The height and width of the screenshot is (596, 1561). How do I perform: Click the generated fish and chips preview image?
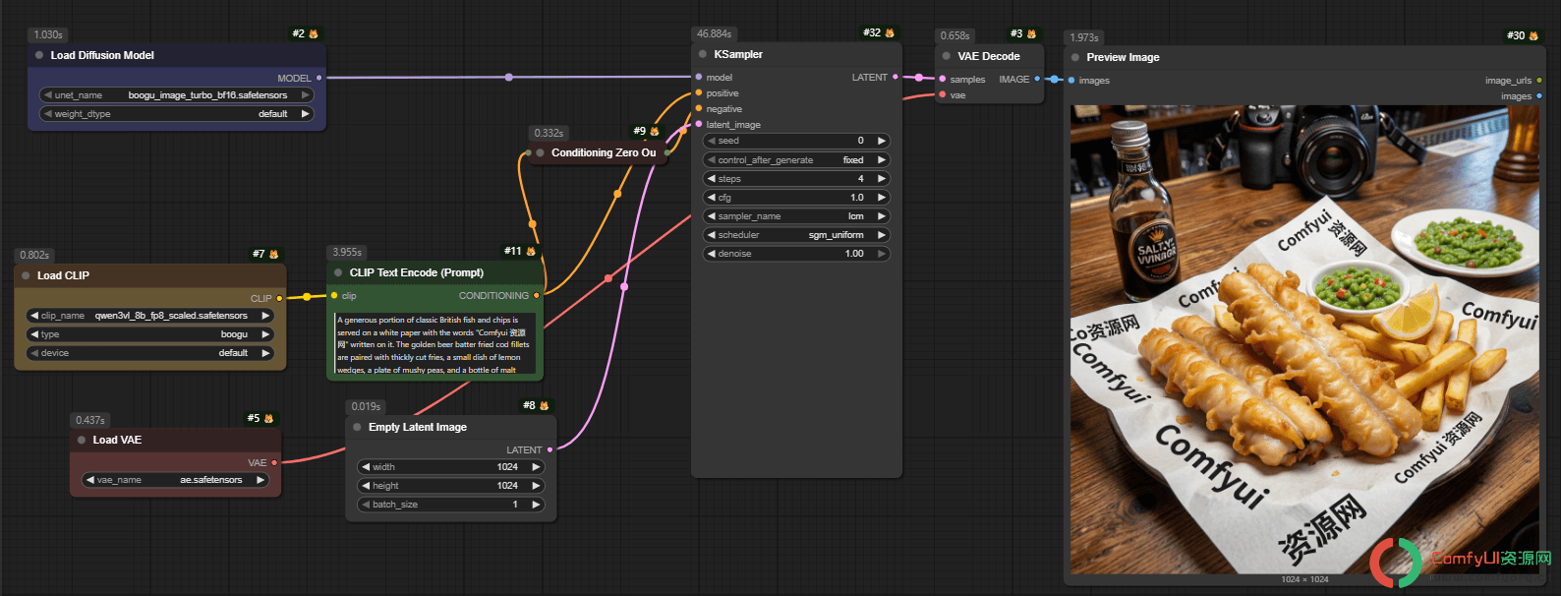[1304, 339]
